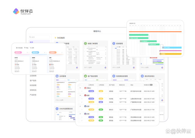Collapse the 万振山 group row
Screen dimensions: 195x138
(x=80, y=88)
